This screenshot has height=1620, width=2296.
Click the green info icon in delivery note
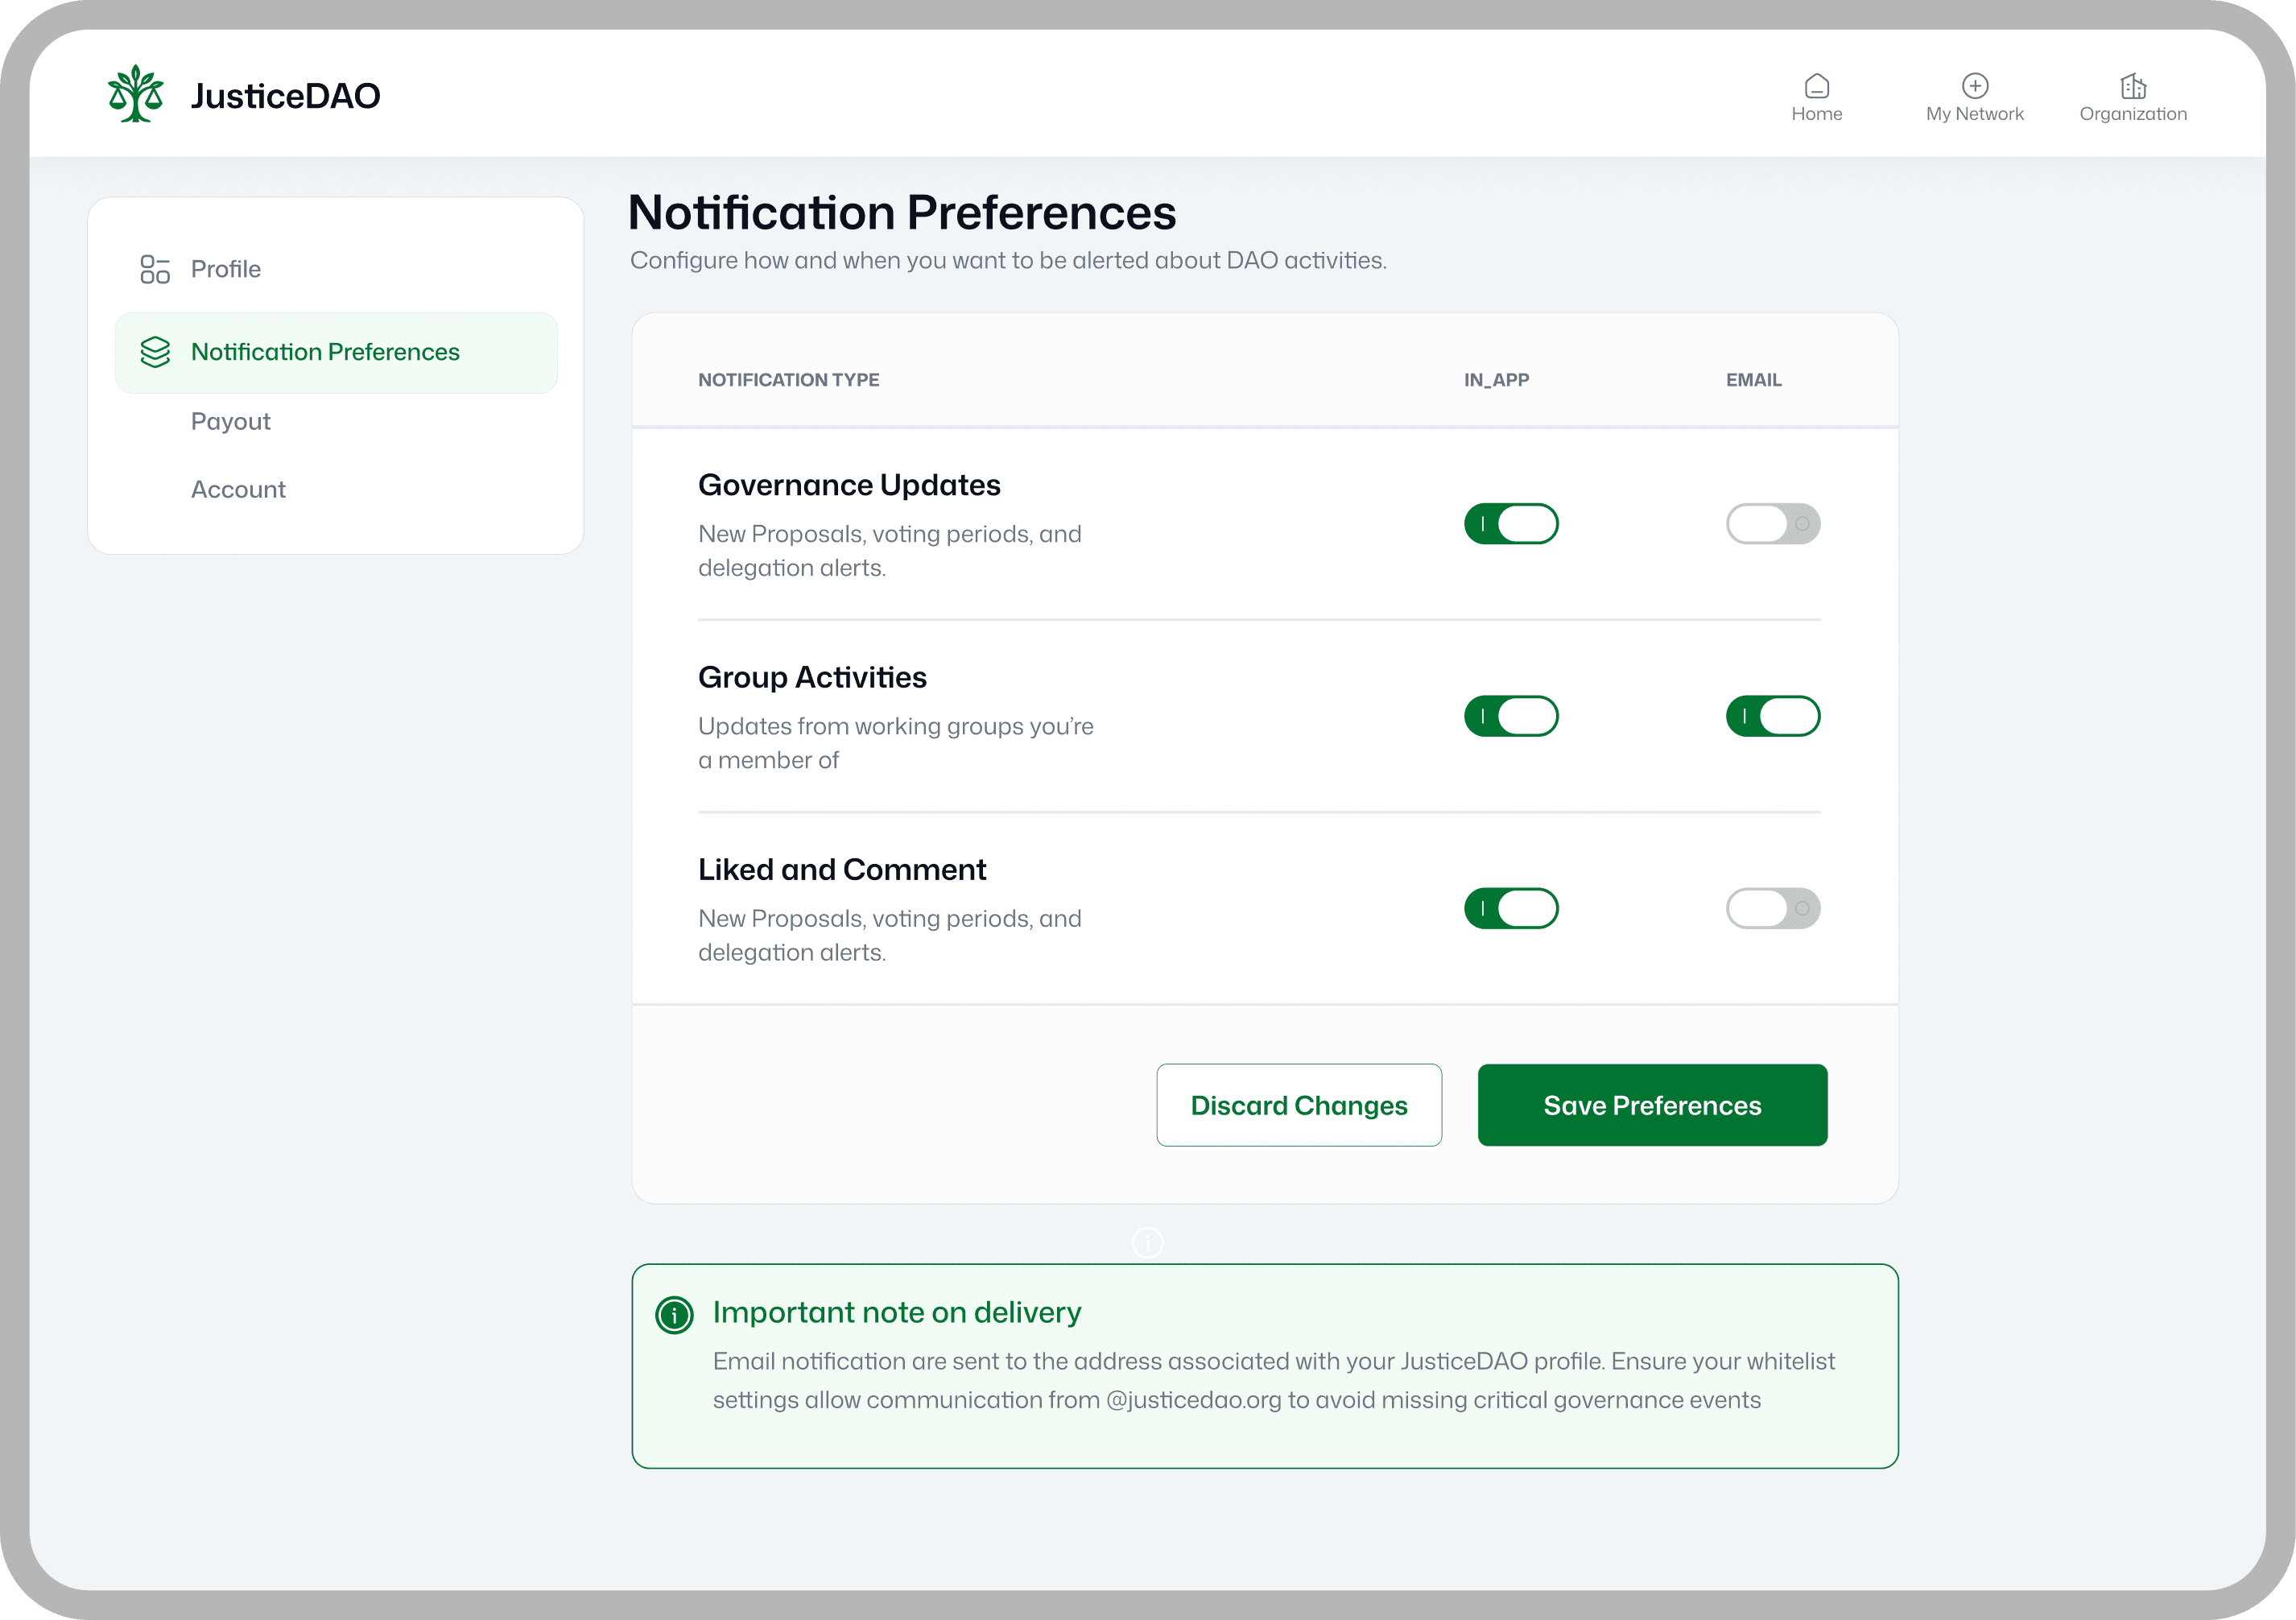674,1315
